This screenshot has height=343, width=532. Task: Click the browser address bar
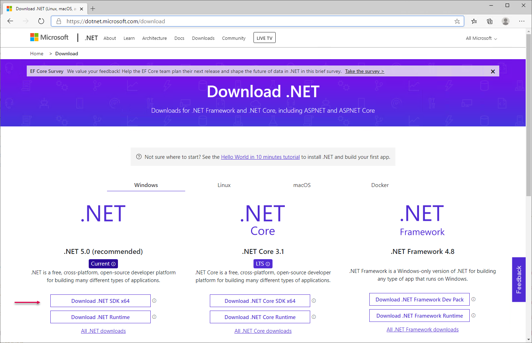tap(258, 21)
